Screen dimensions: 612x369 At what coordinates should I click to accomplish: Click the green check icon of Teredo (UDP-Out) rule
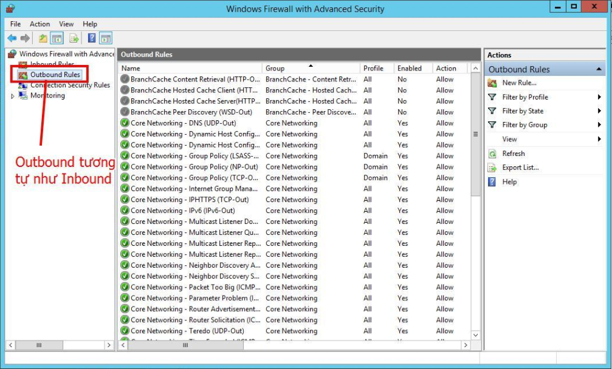pos(125,331)
